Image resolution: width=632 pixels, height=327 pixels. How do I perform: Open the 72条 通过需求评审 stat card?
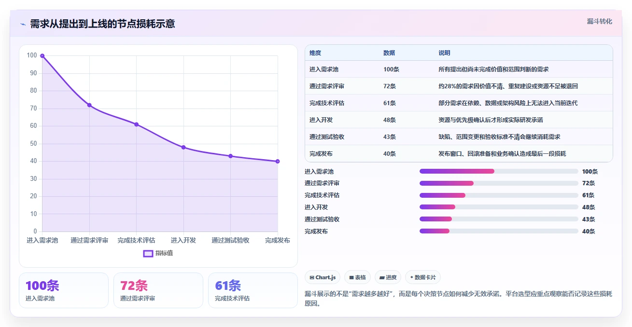(158, 290)
